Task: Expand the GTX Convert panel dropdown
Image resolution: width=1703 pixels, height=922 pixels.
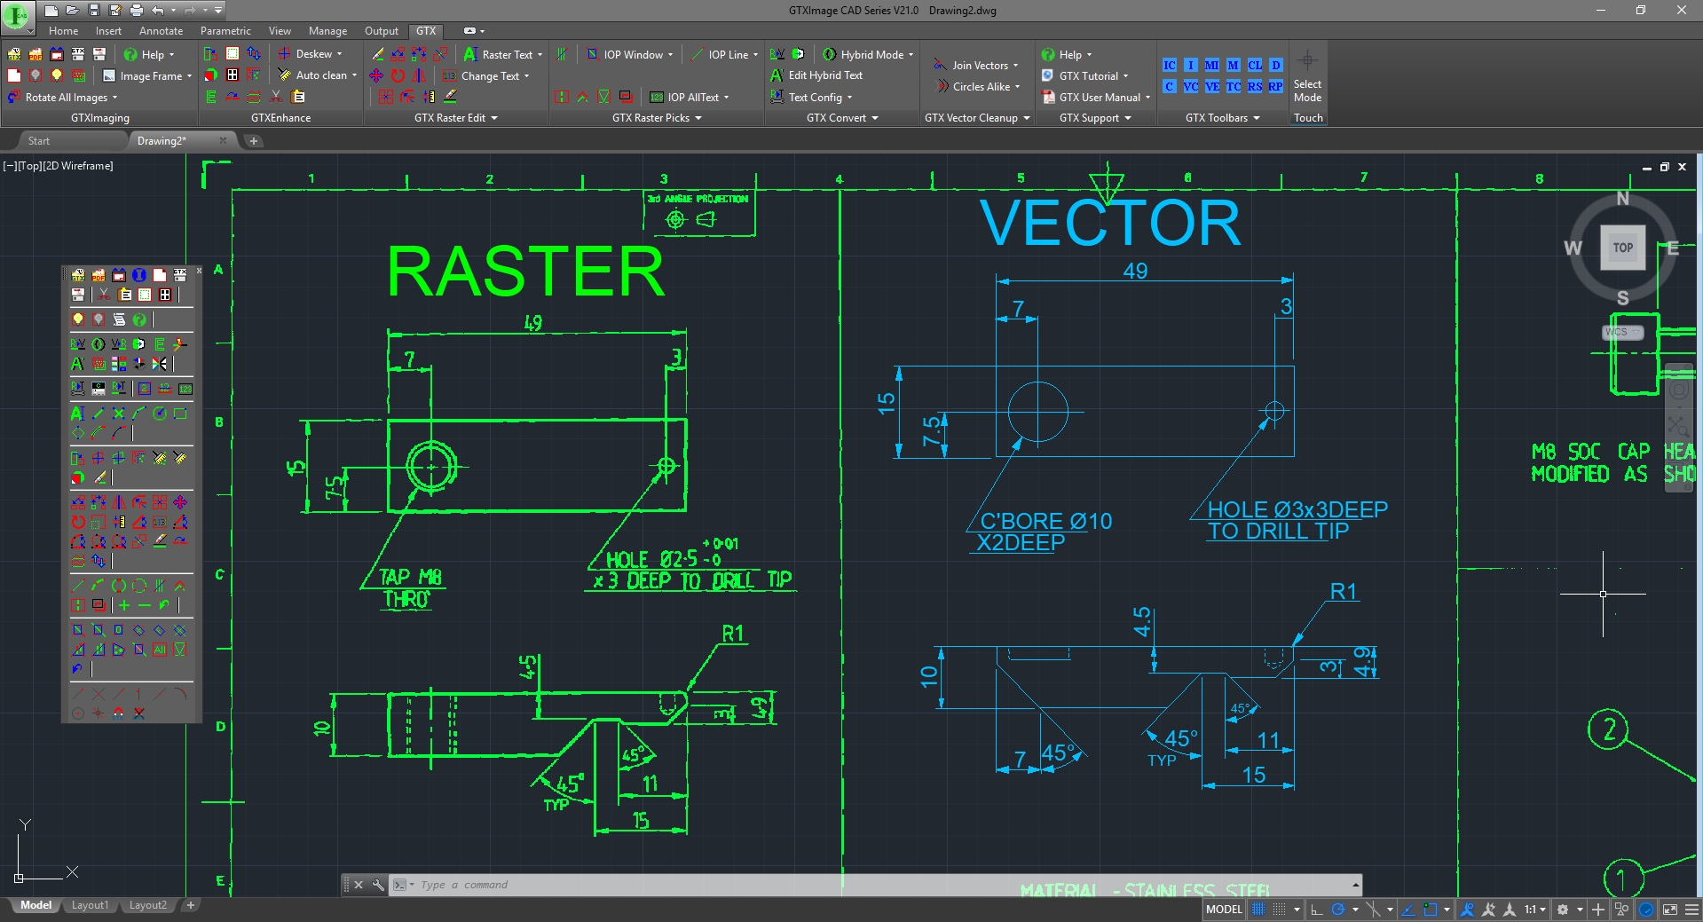Action: click(x=875, y=118)
